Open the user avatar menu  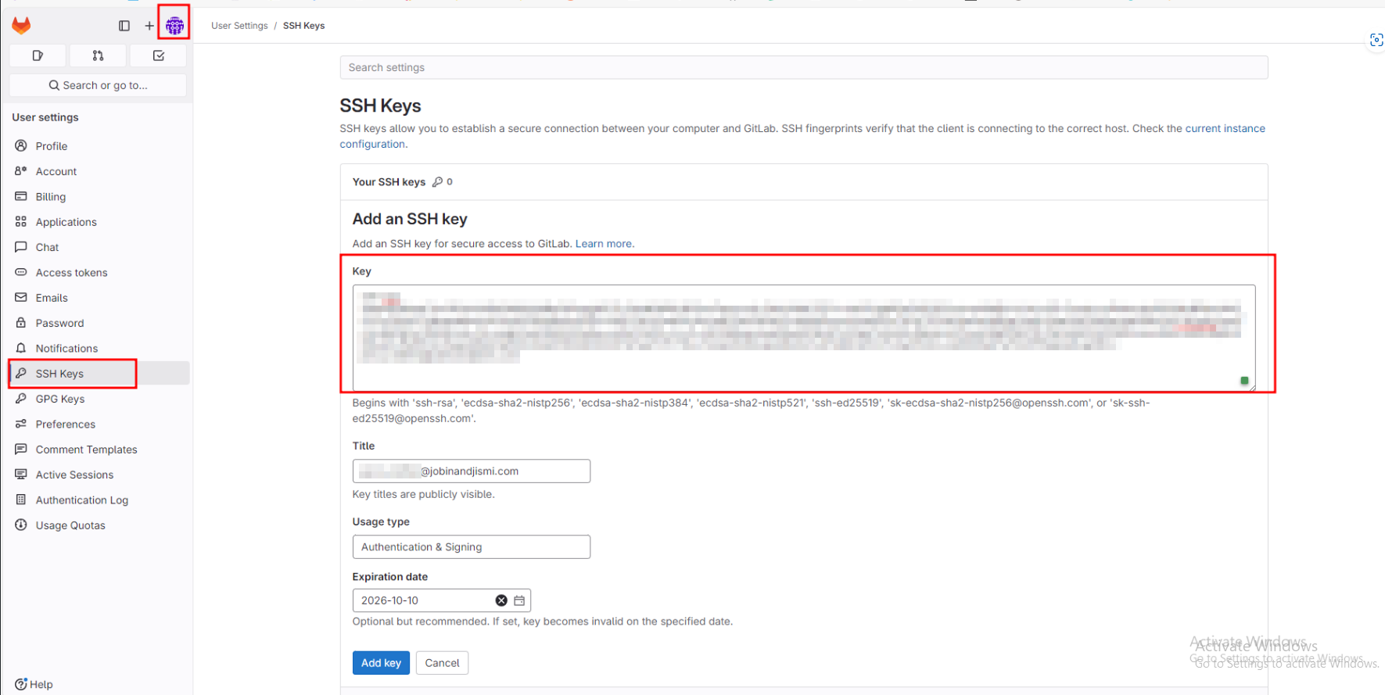tap(174, 26)
